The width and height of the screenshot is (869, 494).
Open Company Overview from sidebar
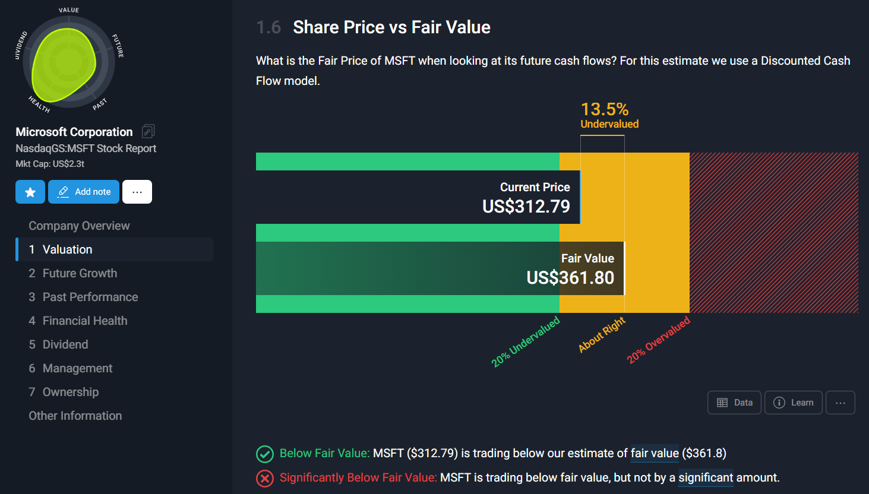pyautogui.click(x=78, y=225)
